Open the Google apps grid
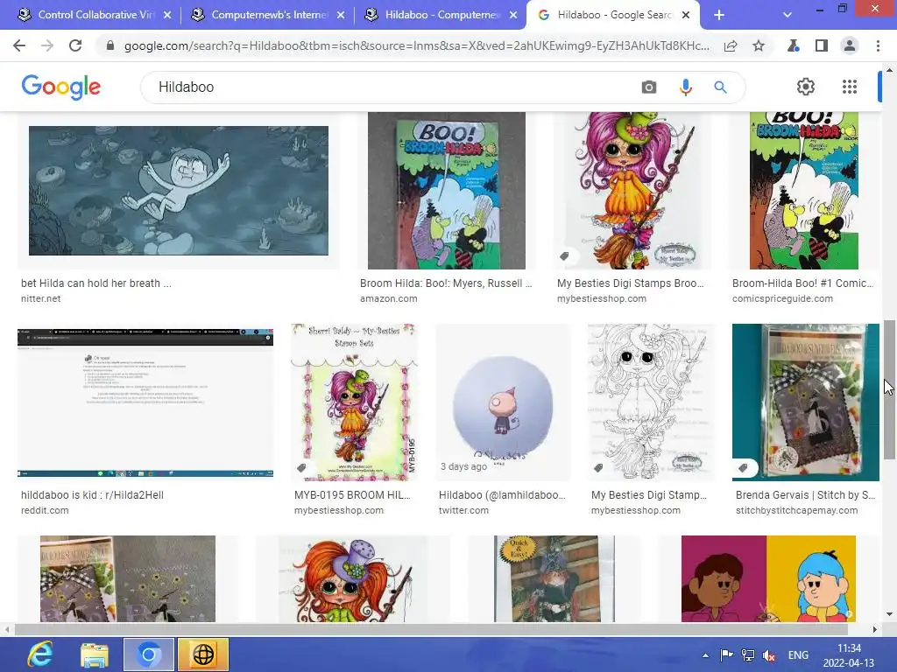This screenshot has height=672, width=897. (x=850, y=87)
